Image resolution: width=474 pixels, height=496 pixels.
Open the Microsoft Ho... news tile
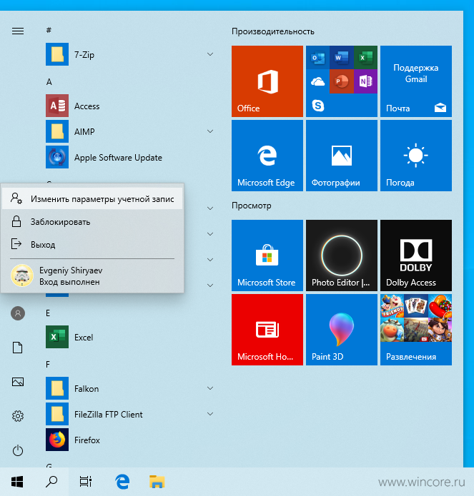(267, 330)
